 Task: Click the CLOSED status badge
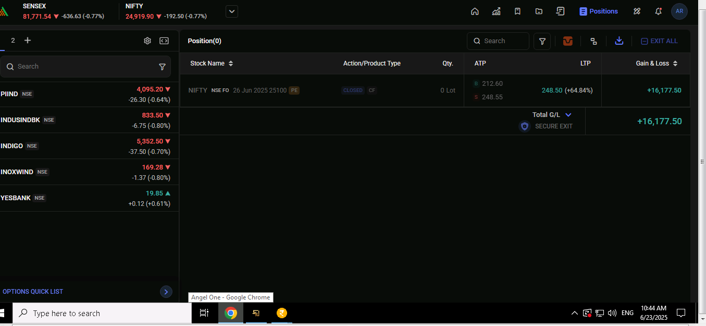(x=353, y=90)
